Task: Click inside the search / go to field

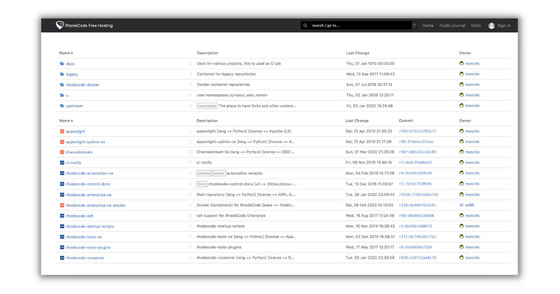Action: 355,25
